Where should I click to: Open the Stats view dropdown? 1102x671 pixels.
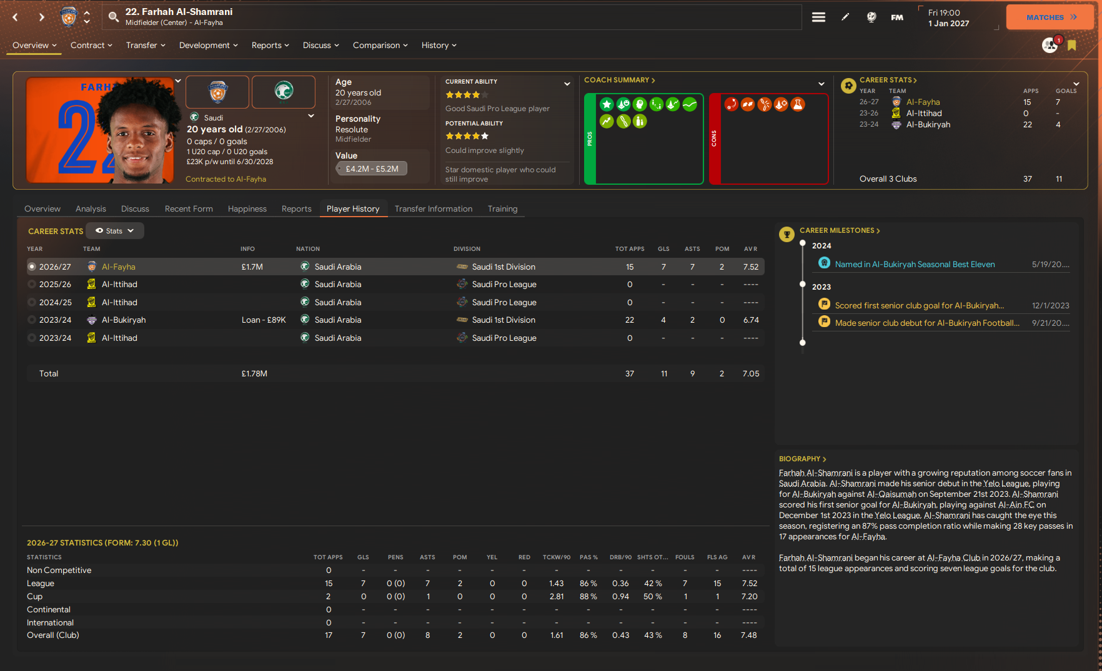pyautogui.click(x=115, y=231)
